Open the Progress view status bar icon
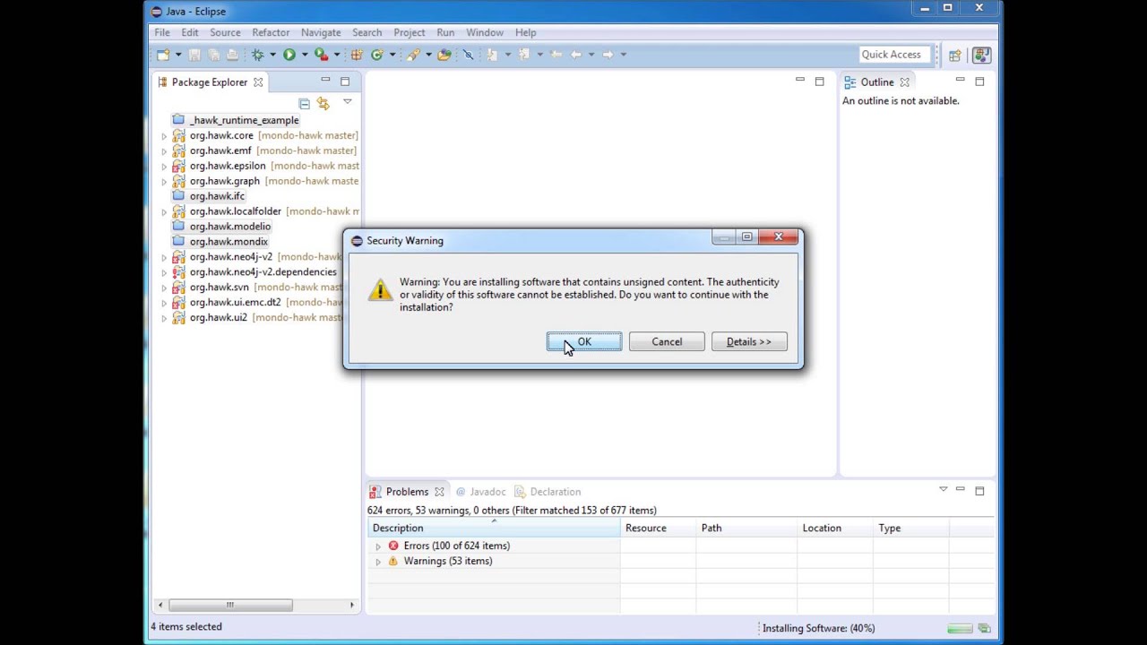The height and width of the screenshot is (645, 1147). coord(984,629)
